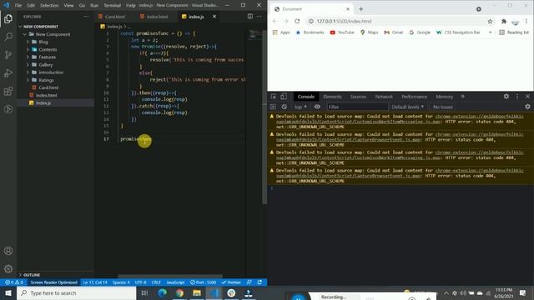
Task: Switch to DevTools Sources tab
Action: tap(358, 97)
